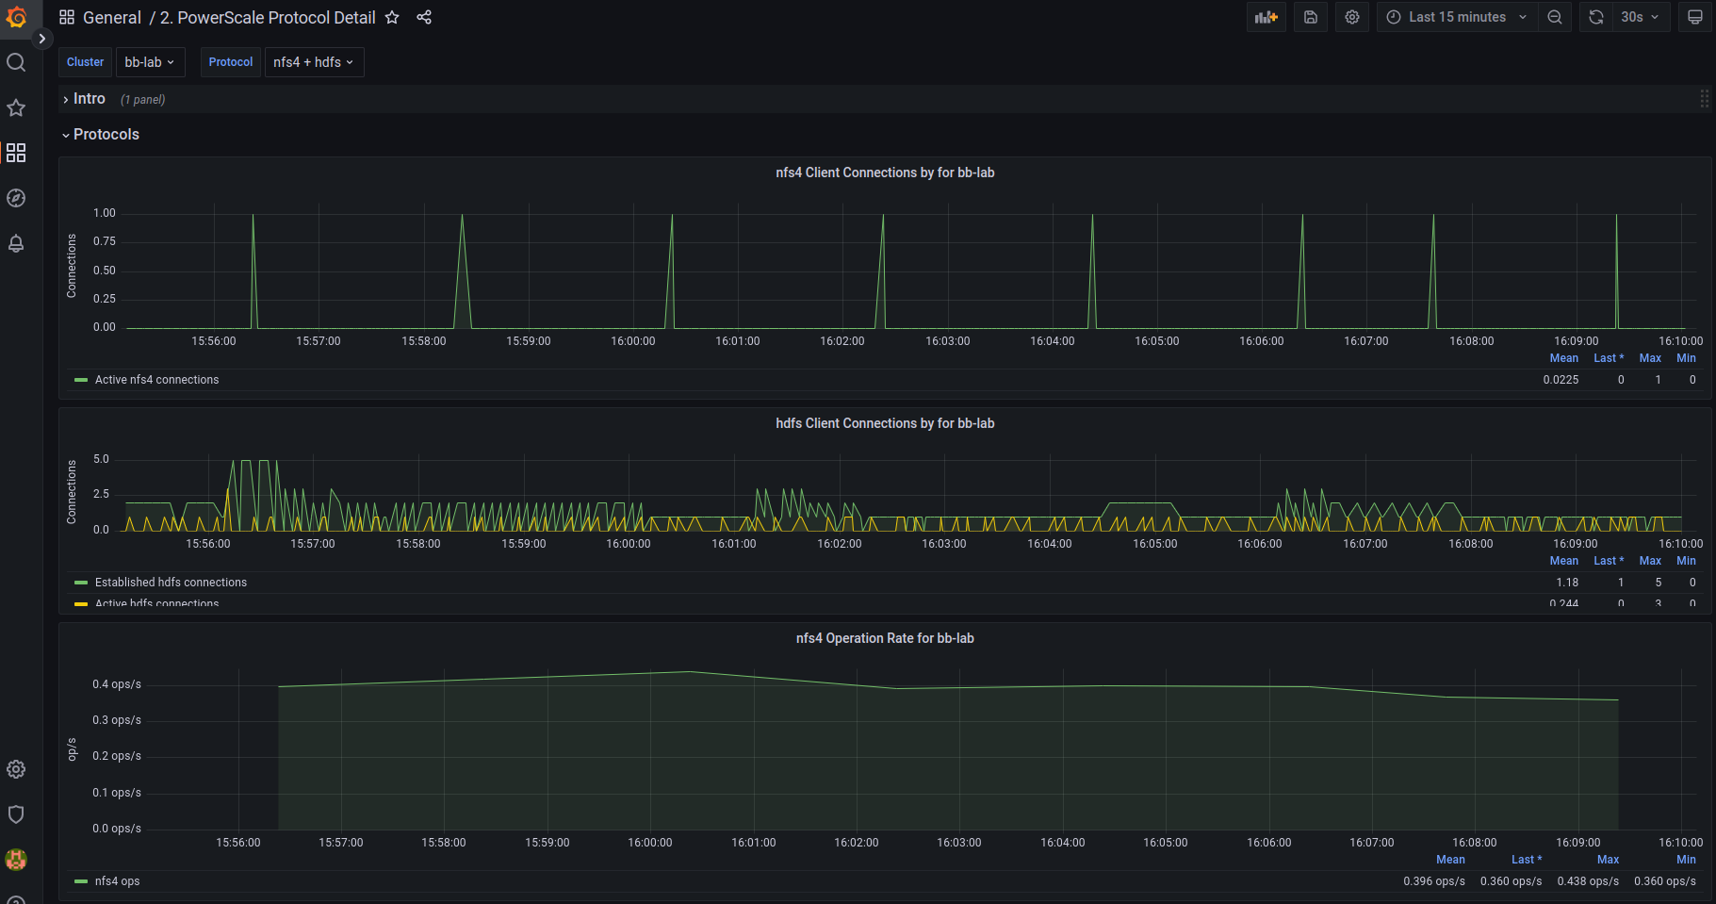Click the General folder breadcrumb link
The width and height of the screenshot is (1716, 904).
(112, 17)
